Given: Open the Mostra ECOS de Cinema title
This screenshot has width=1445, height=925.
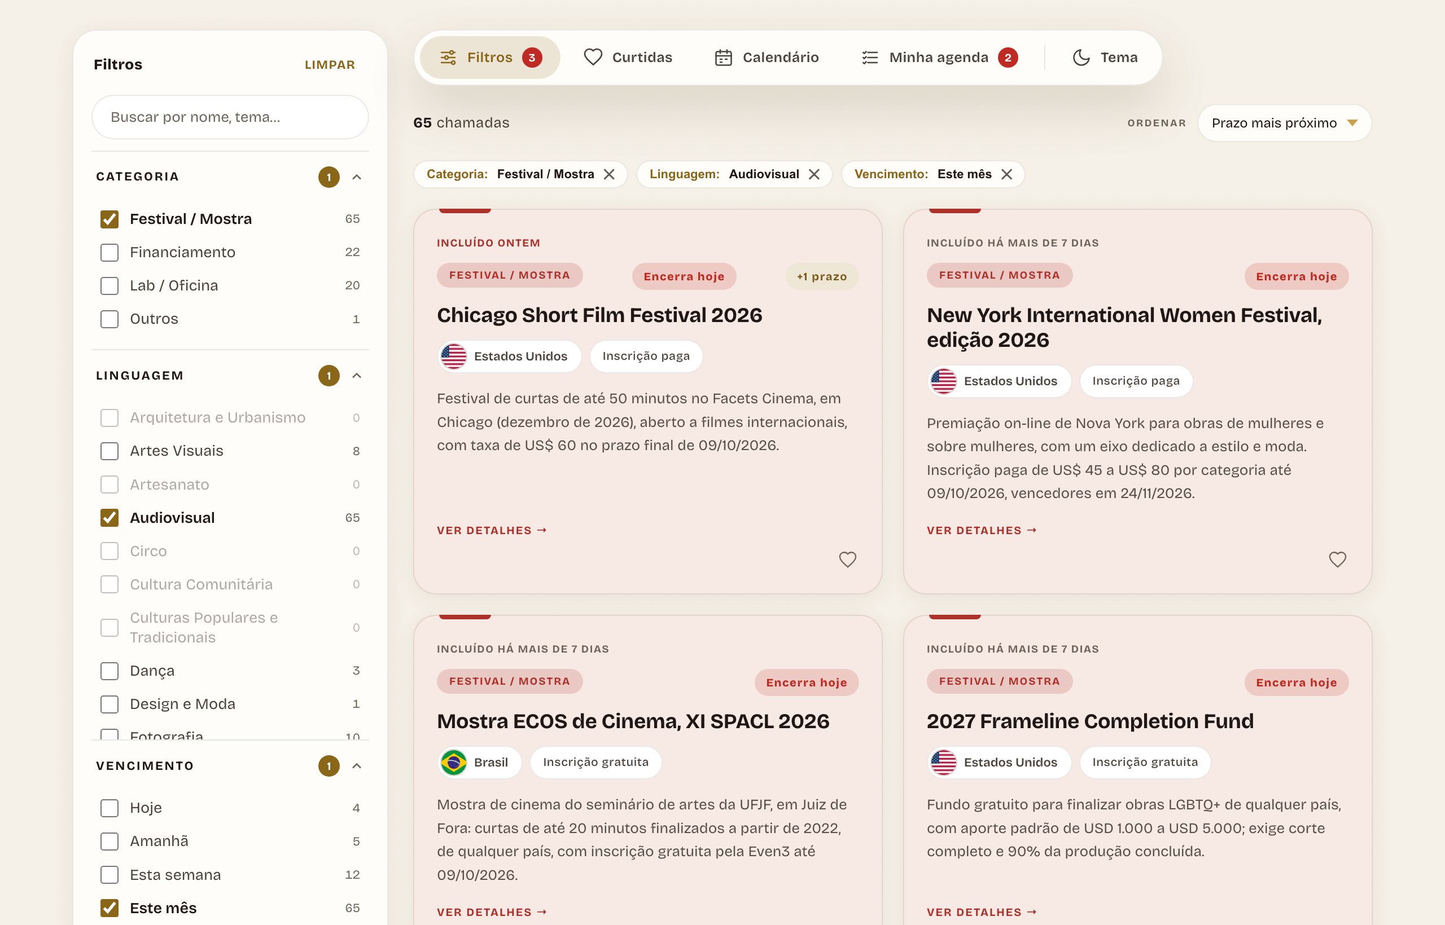Looking at the screenshot, I should (x=633, y=721).
